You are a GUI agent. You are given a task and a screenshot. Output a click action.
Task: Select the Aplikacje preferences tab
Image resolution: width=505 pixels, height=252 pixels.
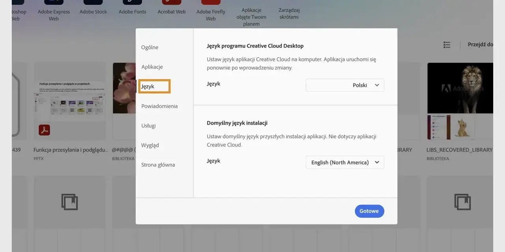[x=152, y=67]
